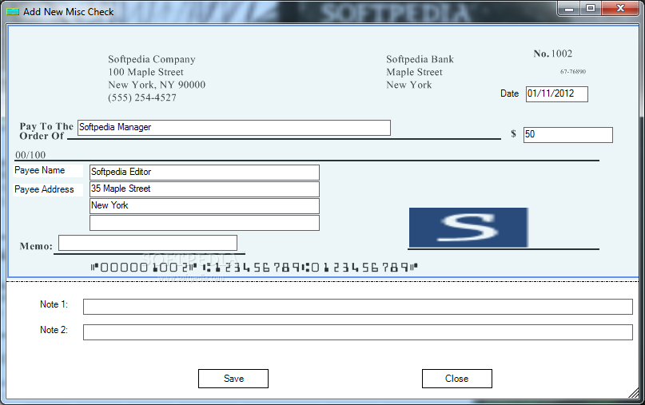Click the Memo input field
The height and width of the screenshot is (405, 645).
pos(148,243)
